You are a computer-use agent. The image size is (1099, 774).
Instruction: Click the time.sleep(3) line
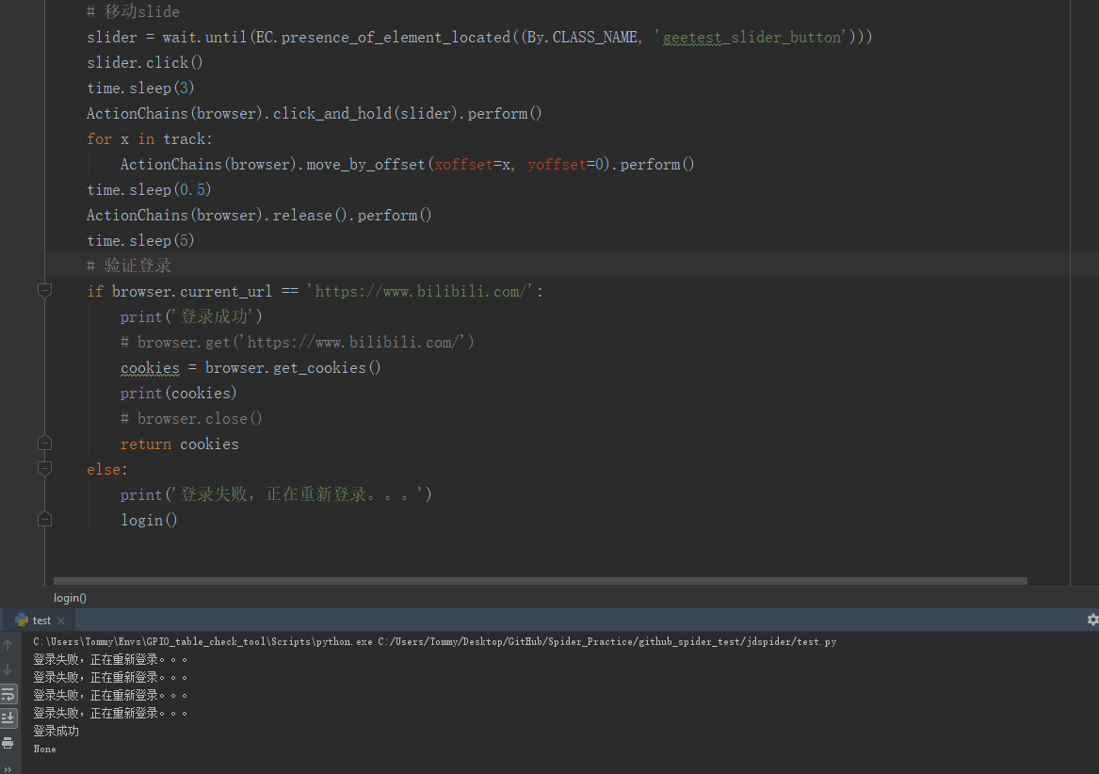coord(140,88)
